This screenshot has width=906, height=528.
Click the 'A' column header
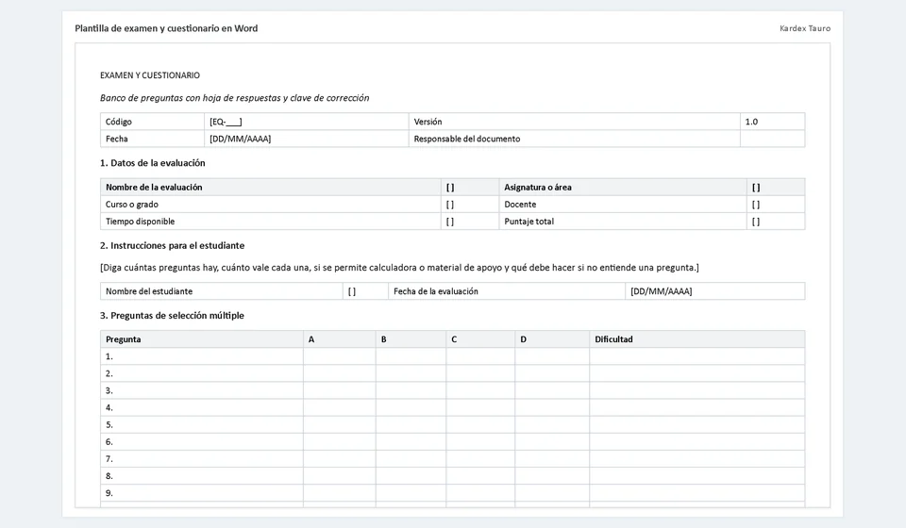click(340, 339)
